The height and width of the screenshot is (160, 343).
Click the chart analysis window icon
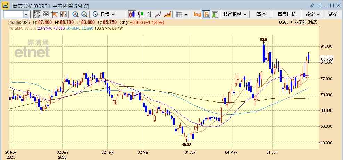(x=6, y=6)
